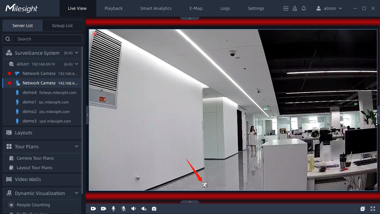
Task: Expand the Tour Plans section chevron
Action: pos(77,147)
